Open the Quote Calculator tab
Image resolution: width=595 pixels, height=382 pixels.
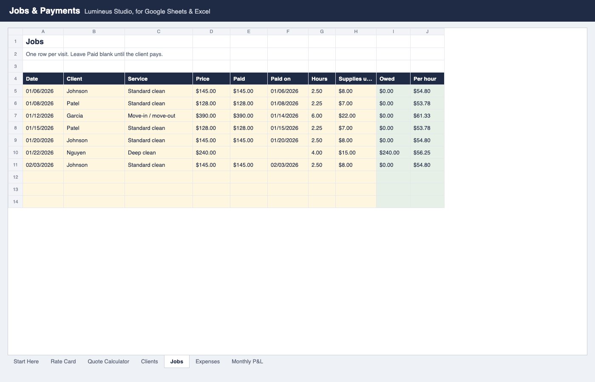point(108,362)
